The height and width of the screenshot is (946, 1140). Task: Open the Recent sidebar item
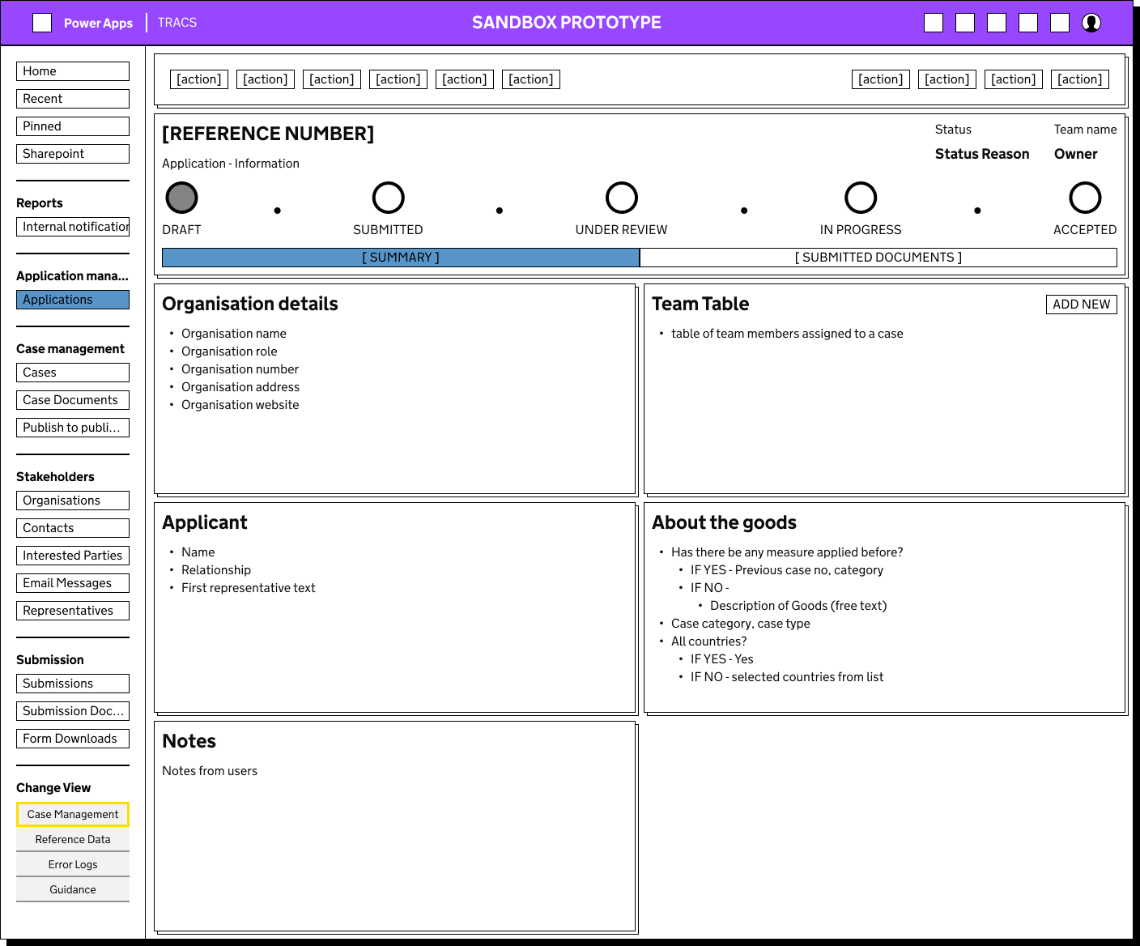click(x=73, y=99)
